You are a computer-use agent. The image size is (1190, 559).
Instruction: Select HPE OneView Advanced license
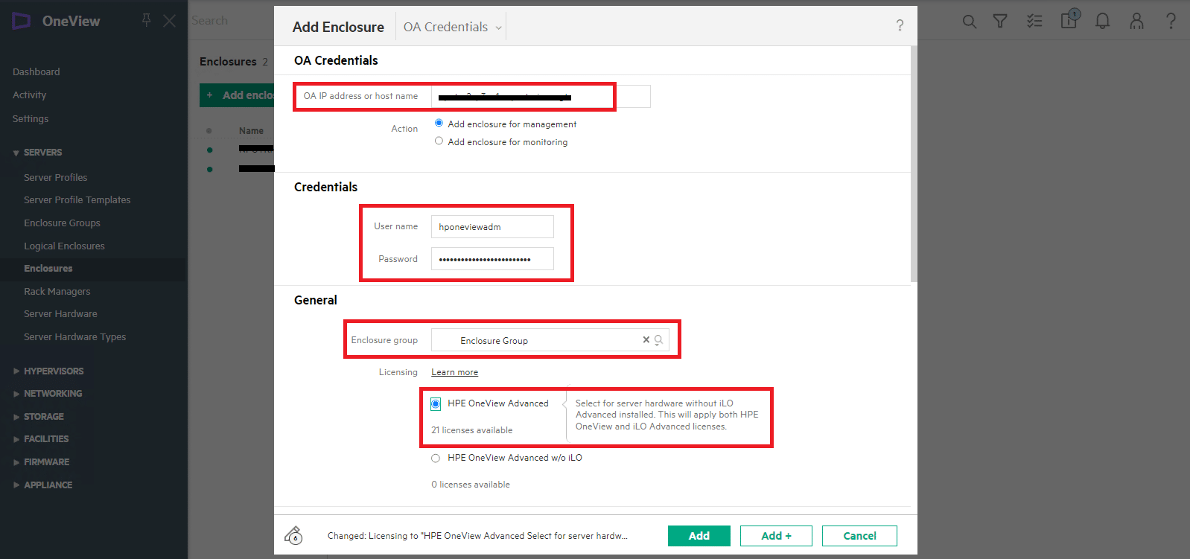click(436, 403)
